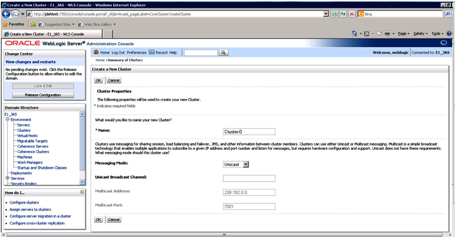455x237 pixels.
Task: Open View changes and restarts link
Action: click(31, 62)
